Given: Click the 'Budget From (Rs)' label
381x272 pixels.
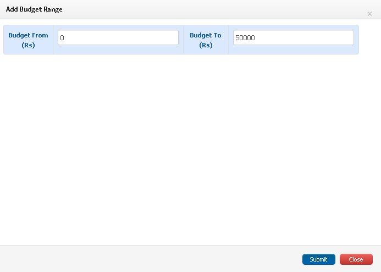Looking at the screenshot, I should [28, 40].
